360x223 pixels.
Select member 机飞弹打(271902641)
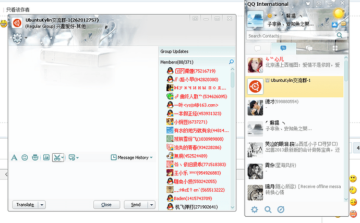point(196,207)
